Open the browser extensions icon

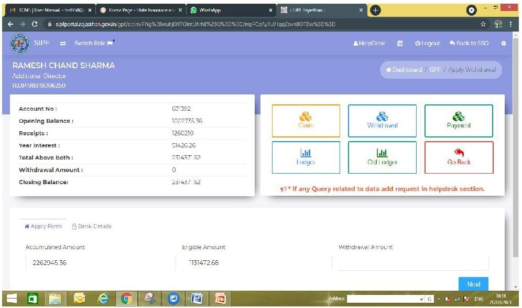coord(498,24)
